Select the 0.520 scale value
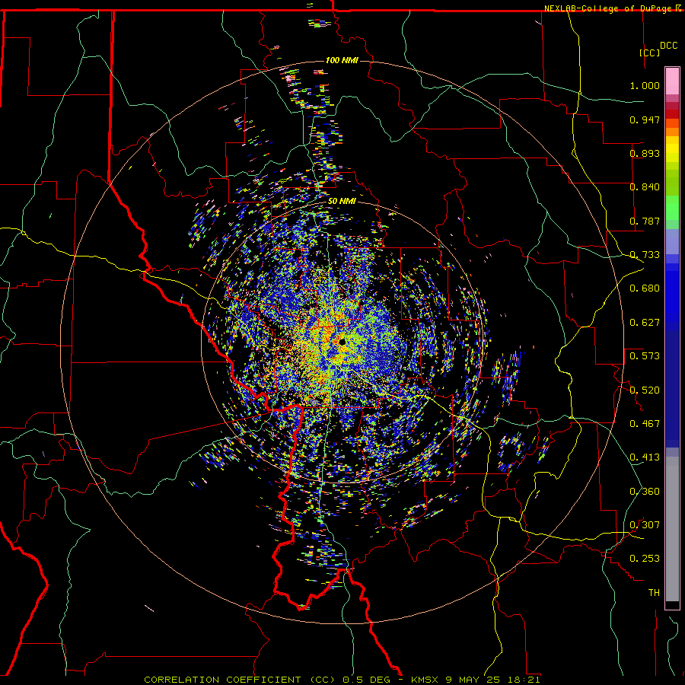This screenshot has width=685, height=685. point(645,390)
